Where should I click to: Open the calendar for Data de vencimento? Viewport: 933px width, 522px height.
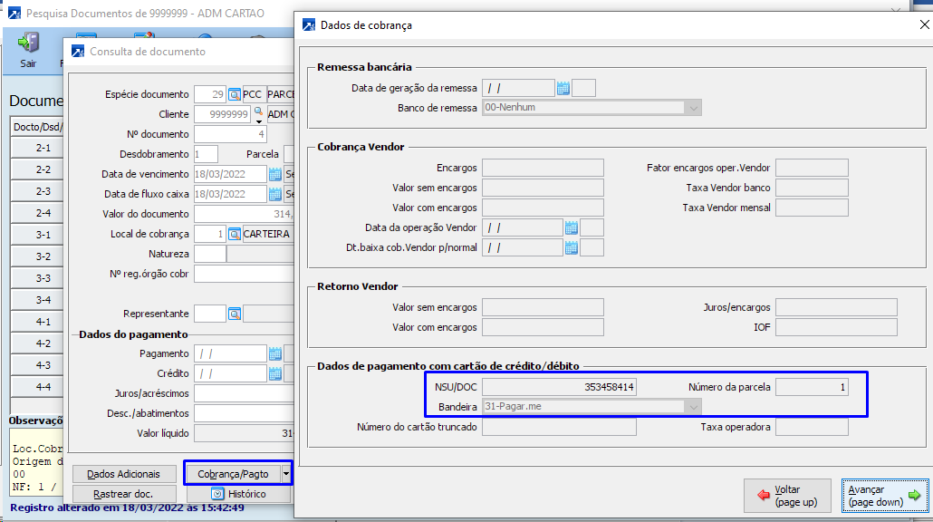coord(275,174)
